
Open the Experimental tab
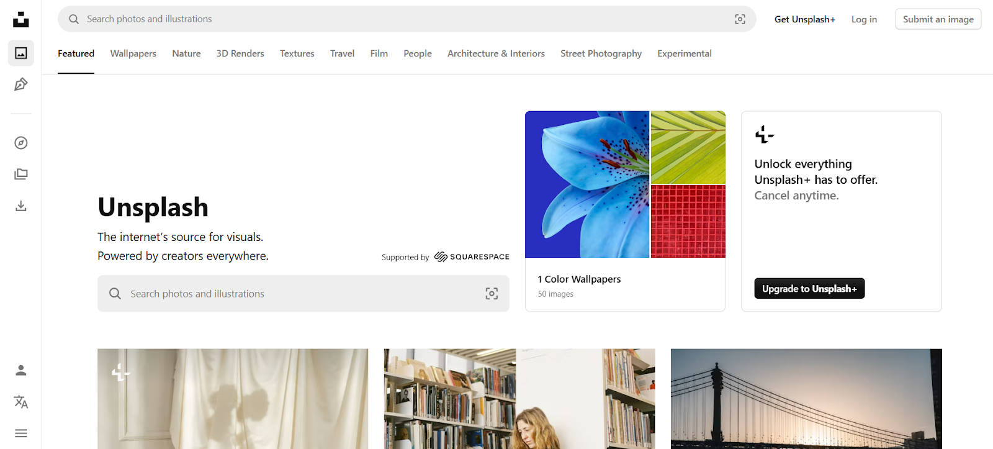tap(685, 53)
